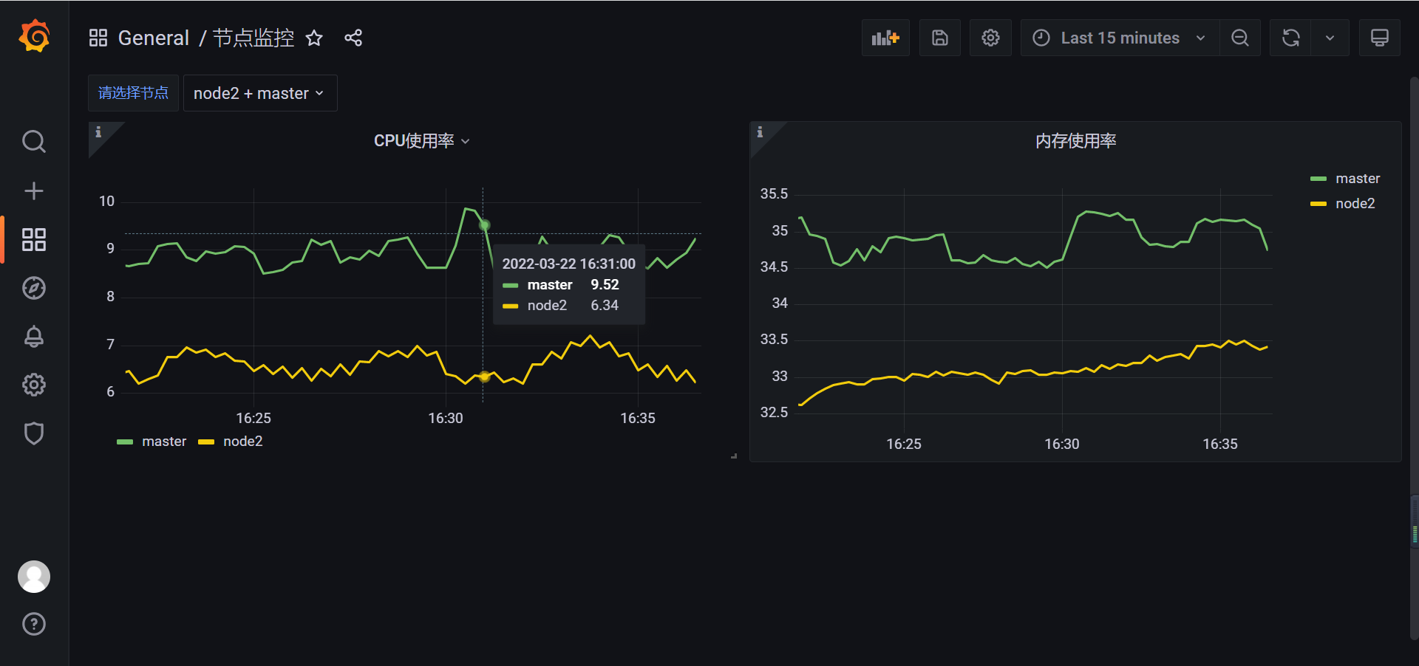Click the 节点监控 dashboard title

[252, 38]
